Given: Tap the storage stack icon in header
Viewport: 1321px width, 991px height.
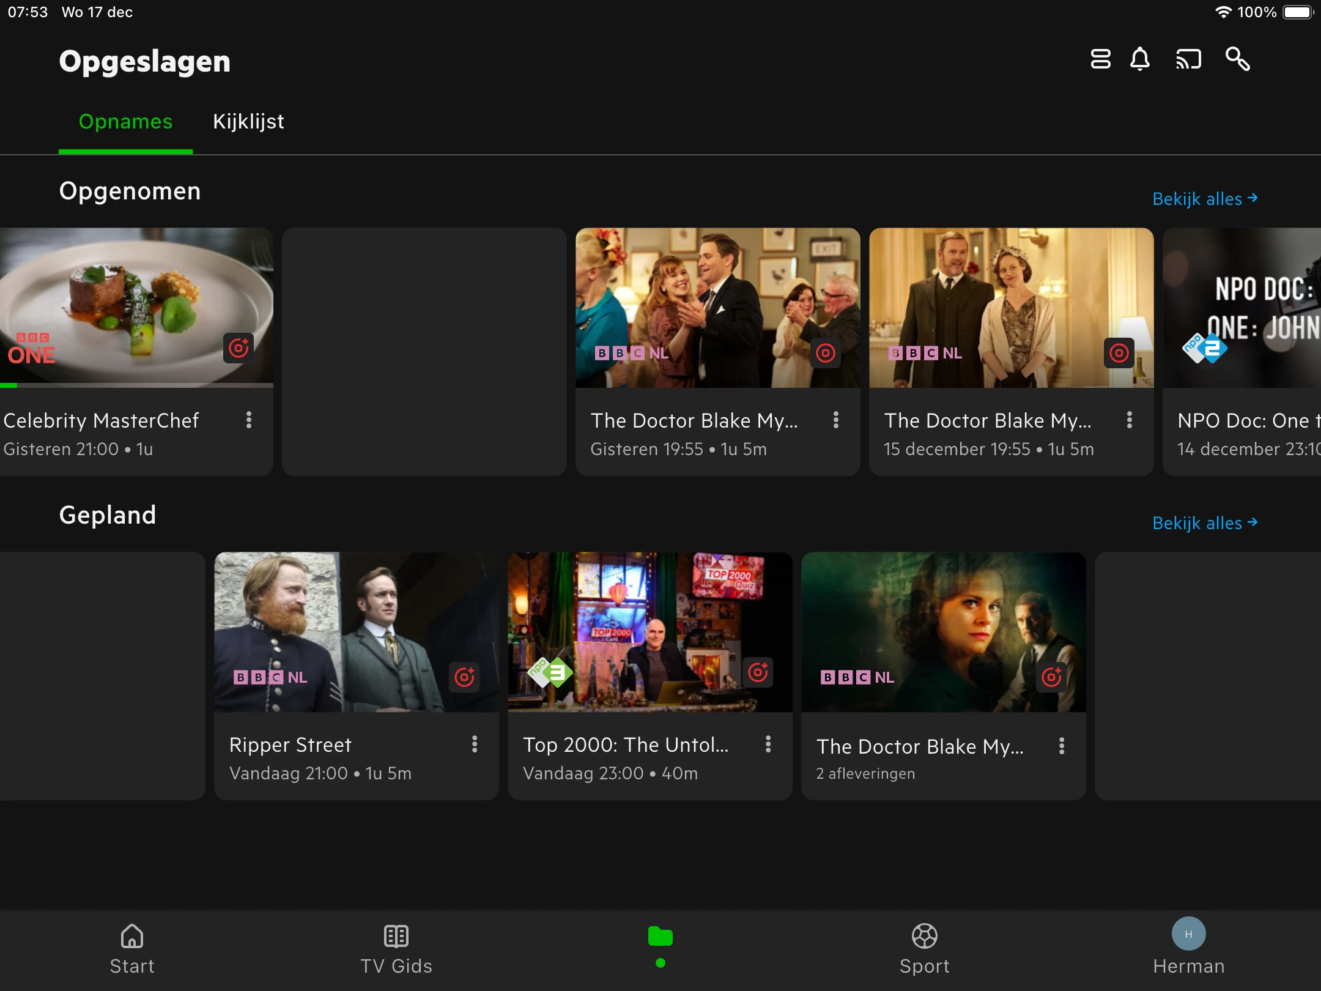Looking at the screenshot, I should [x=1100, y=59].
